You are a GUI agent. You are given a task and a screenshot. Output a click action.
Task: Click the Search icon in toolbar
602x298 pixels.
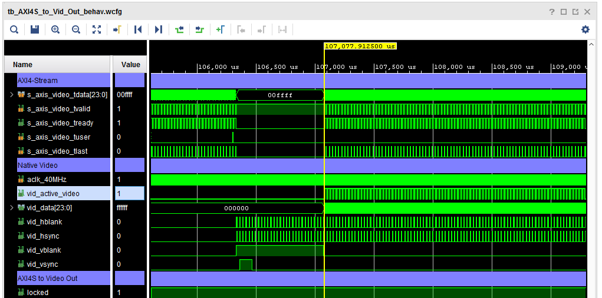(x=14, y=29)
